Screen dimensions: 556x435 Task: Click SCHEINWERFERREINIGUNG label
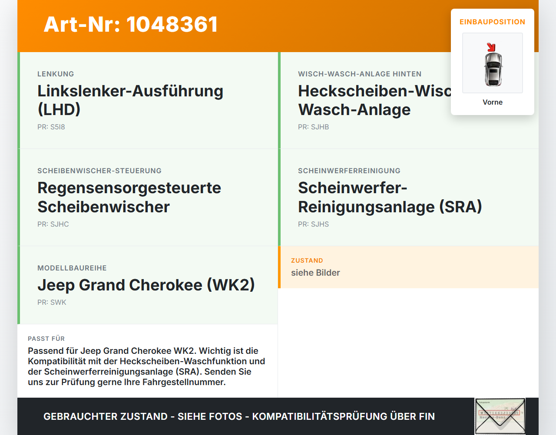coord(349,171)
